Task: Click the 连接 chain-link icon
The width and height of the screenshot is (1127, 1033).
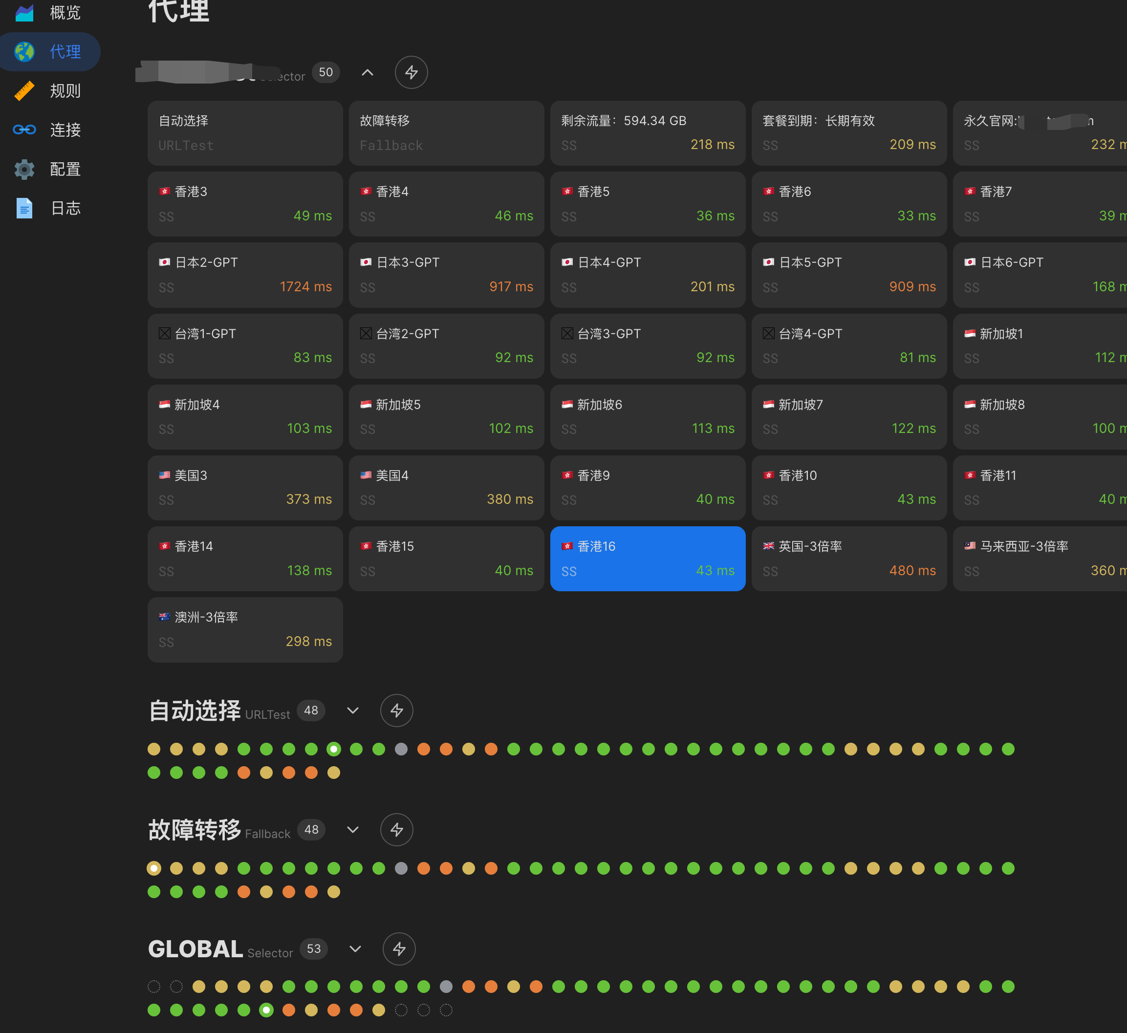Action: click(x=24, y=129)
